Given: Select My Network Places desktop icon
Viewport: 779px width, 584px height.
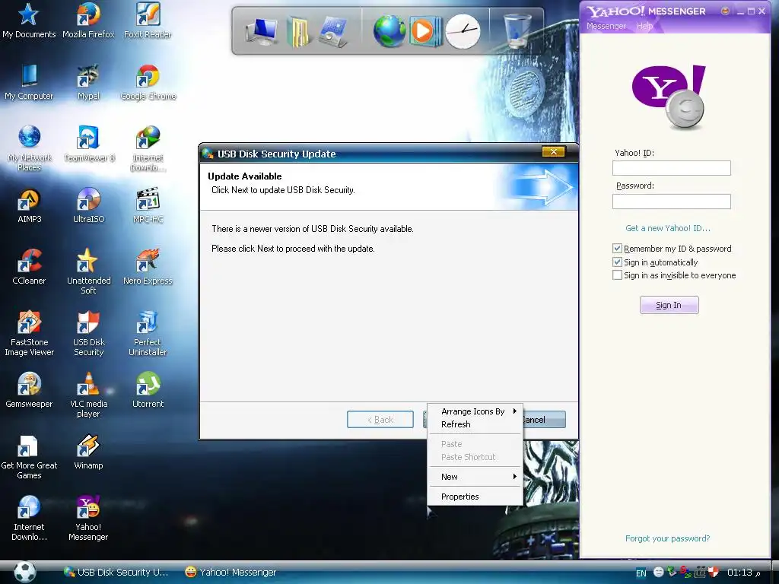Looking at the screenshot, I should [x=30, y=148].
